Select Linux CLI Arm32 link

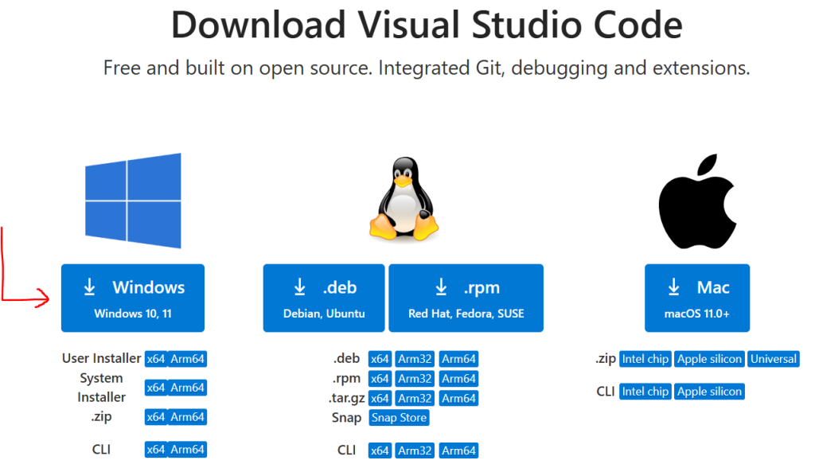[415, 450]
